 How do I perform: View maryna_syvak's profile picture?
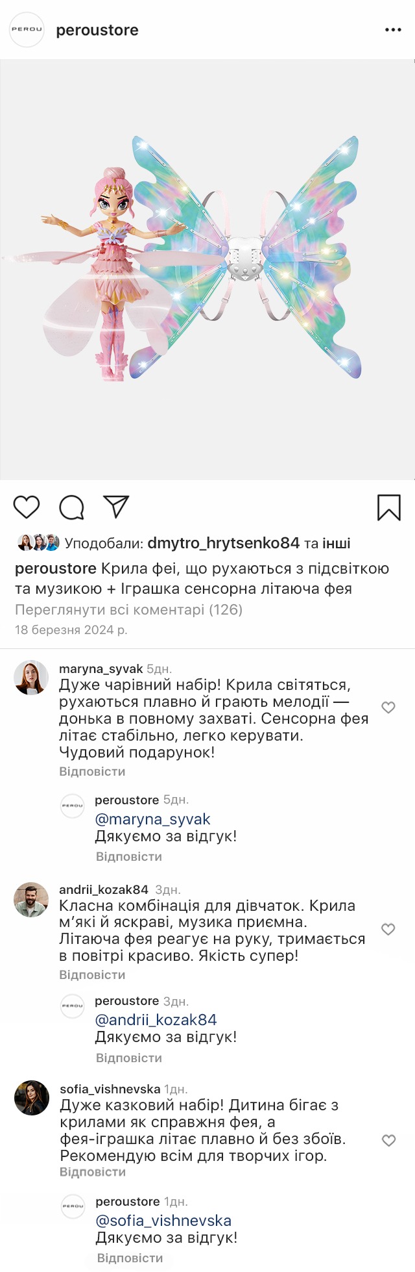click(x=31, y=678)
